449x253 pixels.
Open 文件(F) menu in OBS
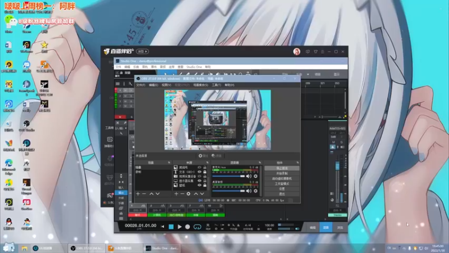coord(141,85)
